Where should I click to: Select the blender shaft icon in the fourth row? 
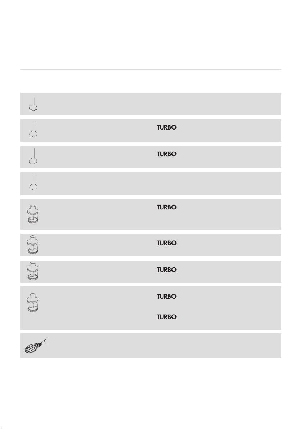33,182
